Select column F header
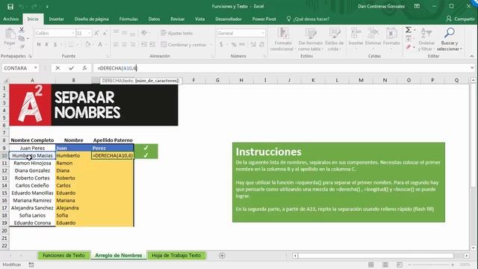This screenshot has width=478, height=269. point(193,80)
